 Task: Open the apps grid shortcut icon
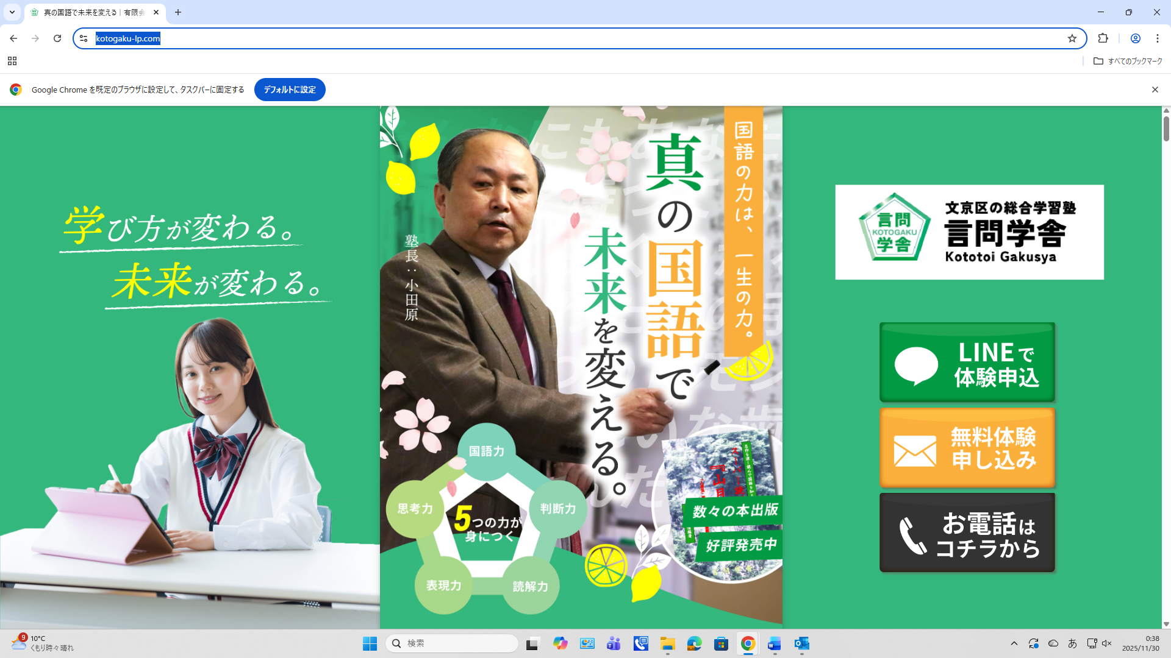[12, 61]
